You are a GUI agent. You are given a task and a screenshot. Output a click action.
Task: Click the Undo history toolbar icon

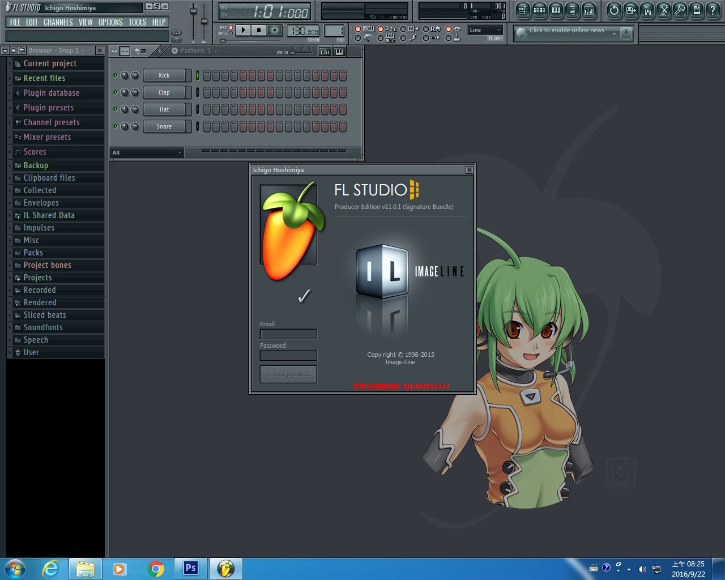(x=614, y=10)
